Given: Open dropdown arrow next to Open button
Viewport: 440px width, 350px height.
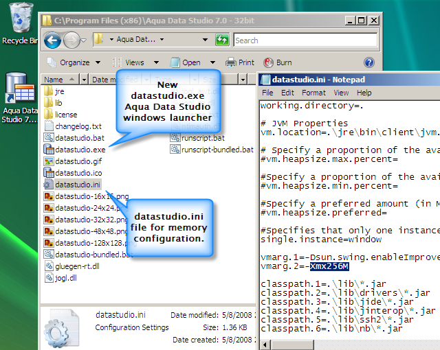Looking at the screenshot, I should click(x=212, y=62).
